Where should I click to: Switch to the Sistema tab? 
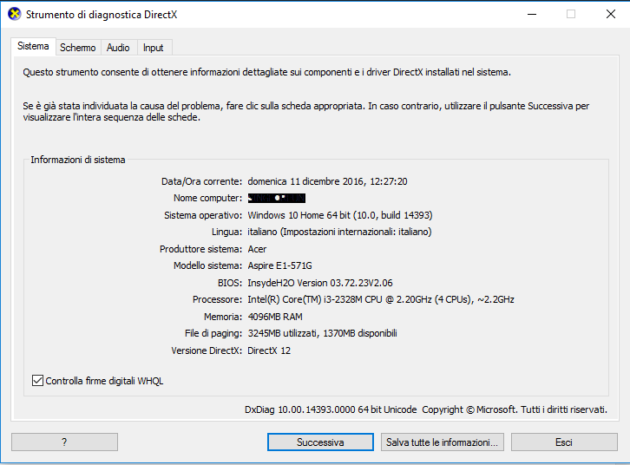33,46
